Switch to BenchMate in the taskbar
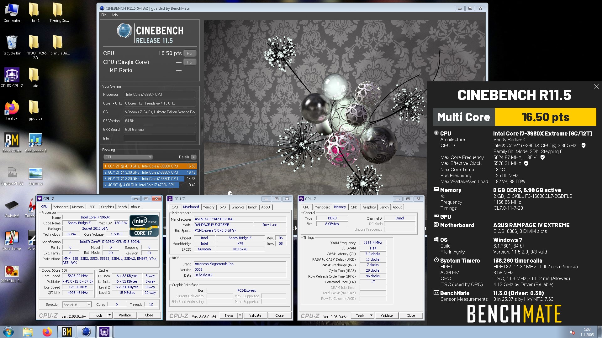Image resolution: width=602 pixels, height=338 pixels. (x=66, y=332)
